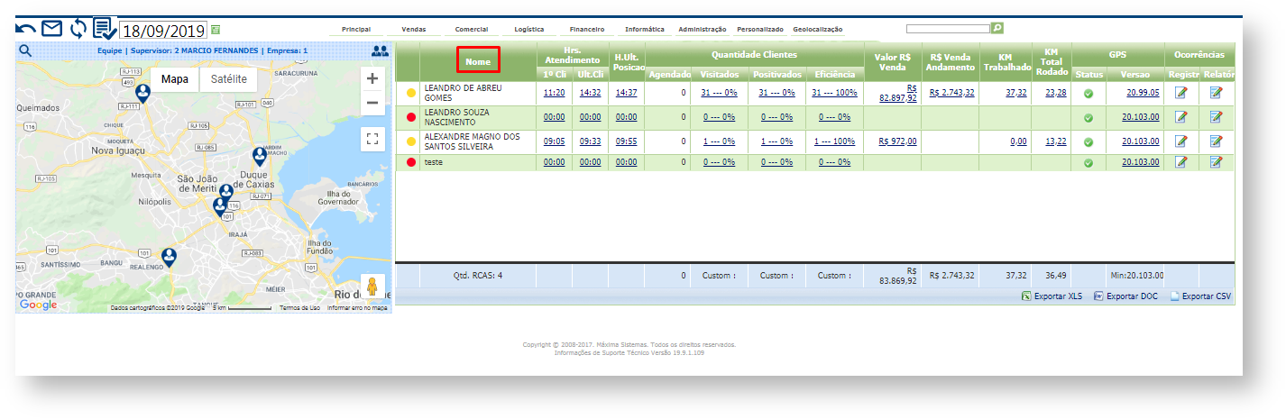The height and width of the screenshot is (419, 1286).
Task: Open the Geolocalização menu
Action: point(818,29)
